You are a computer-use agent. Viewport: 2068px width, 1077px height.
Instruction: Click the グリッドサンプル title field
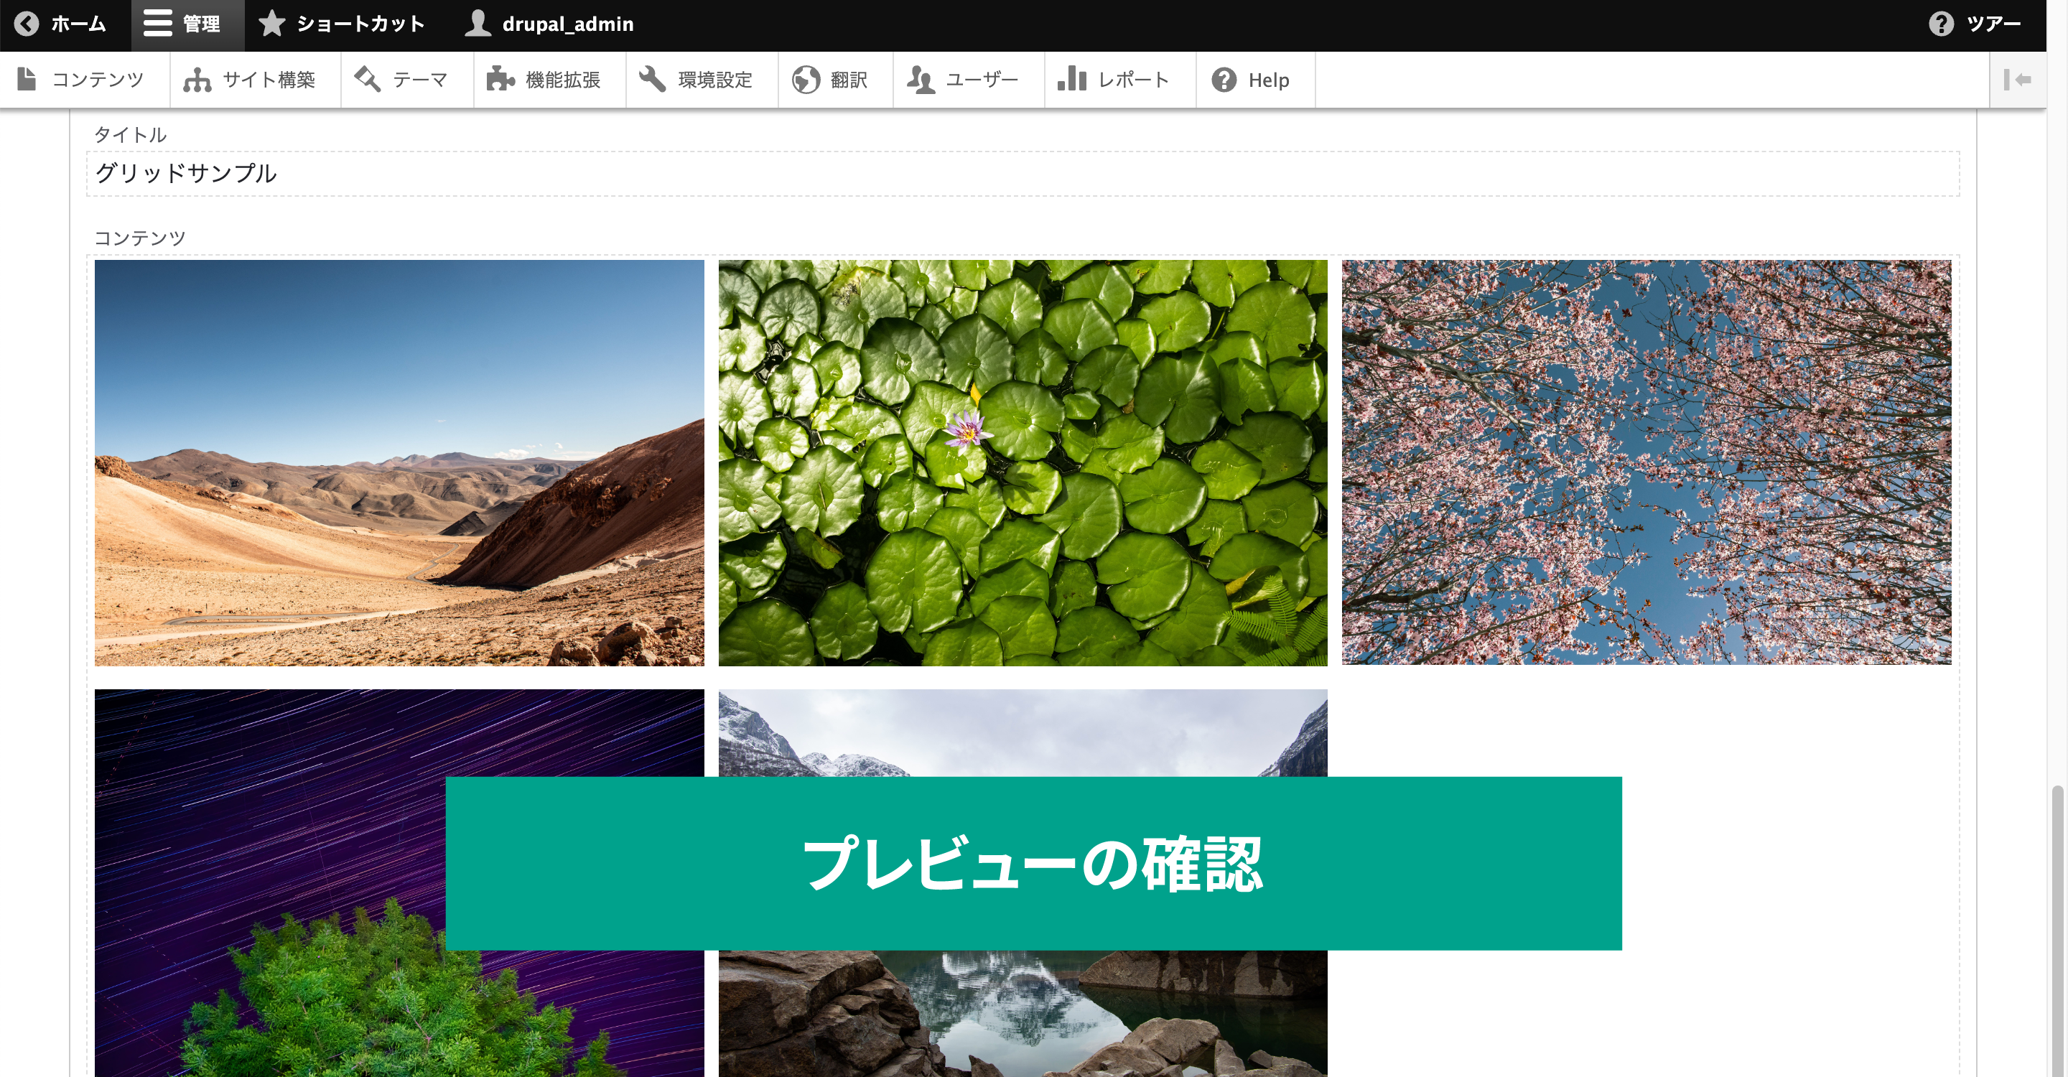click(1023, 173)
